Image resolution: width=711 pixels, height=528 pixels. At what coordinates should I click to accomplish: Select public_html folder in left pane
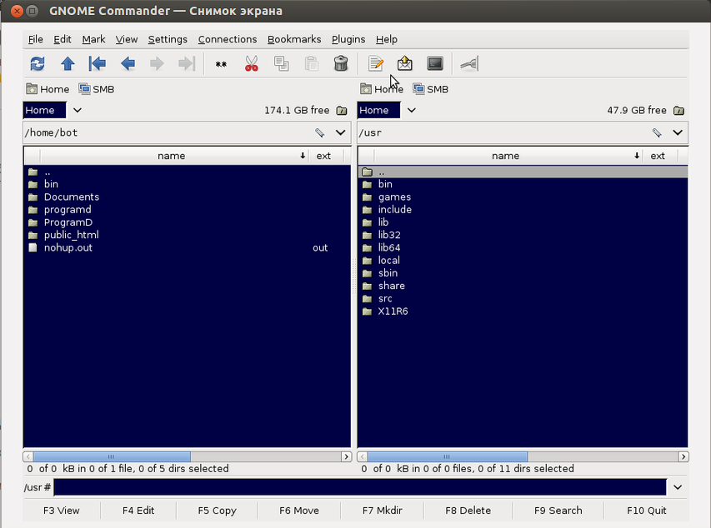pyautogui.click(x=187, y=235)
